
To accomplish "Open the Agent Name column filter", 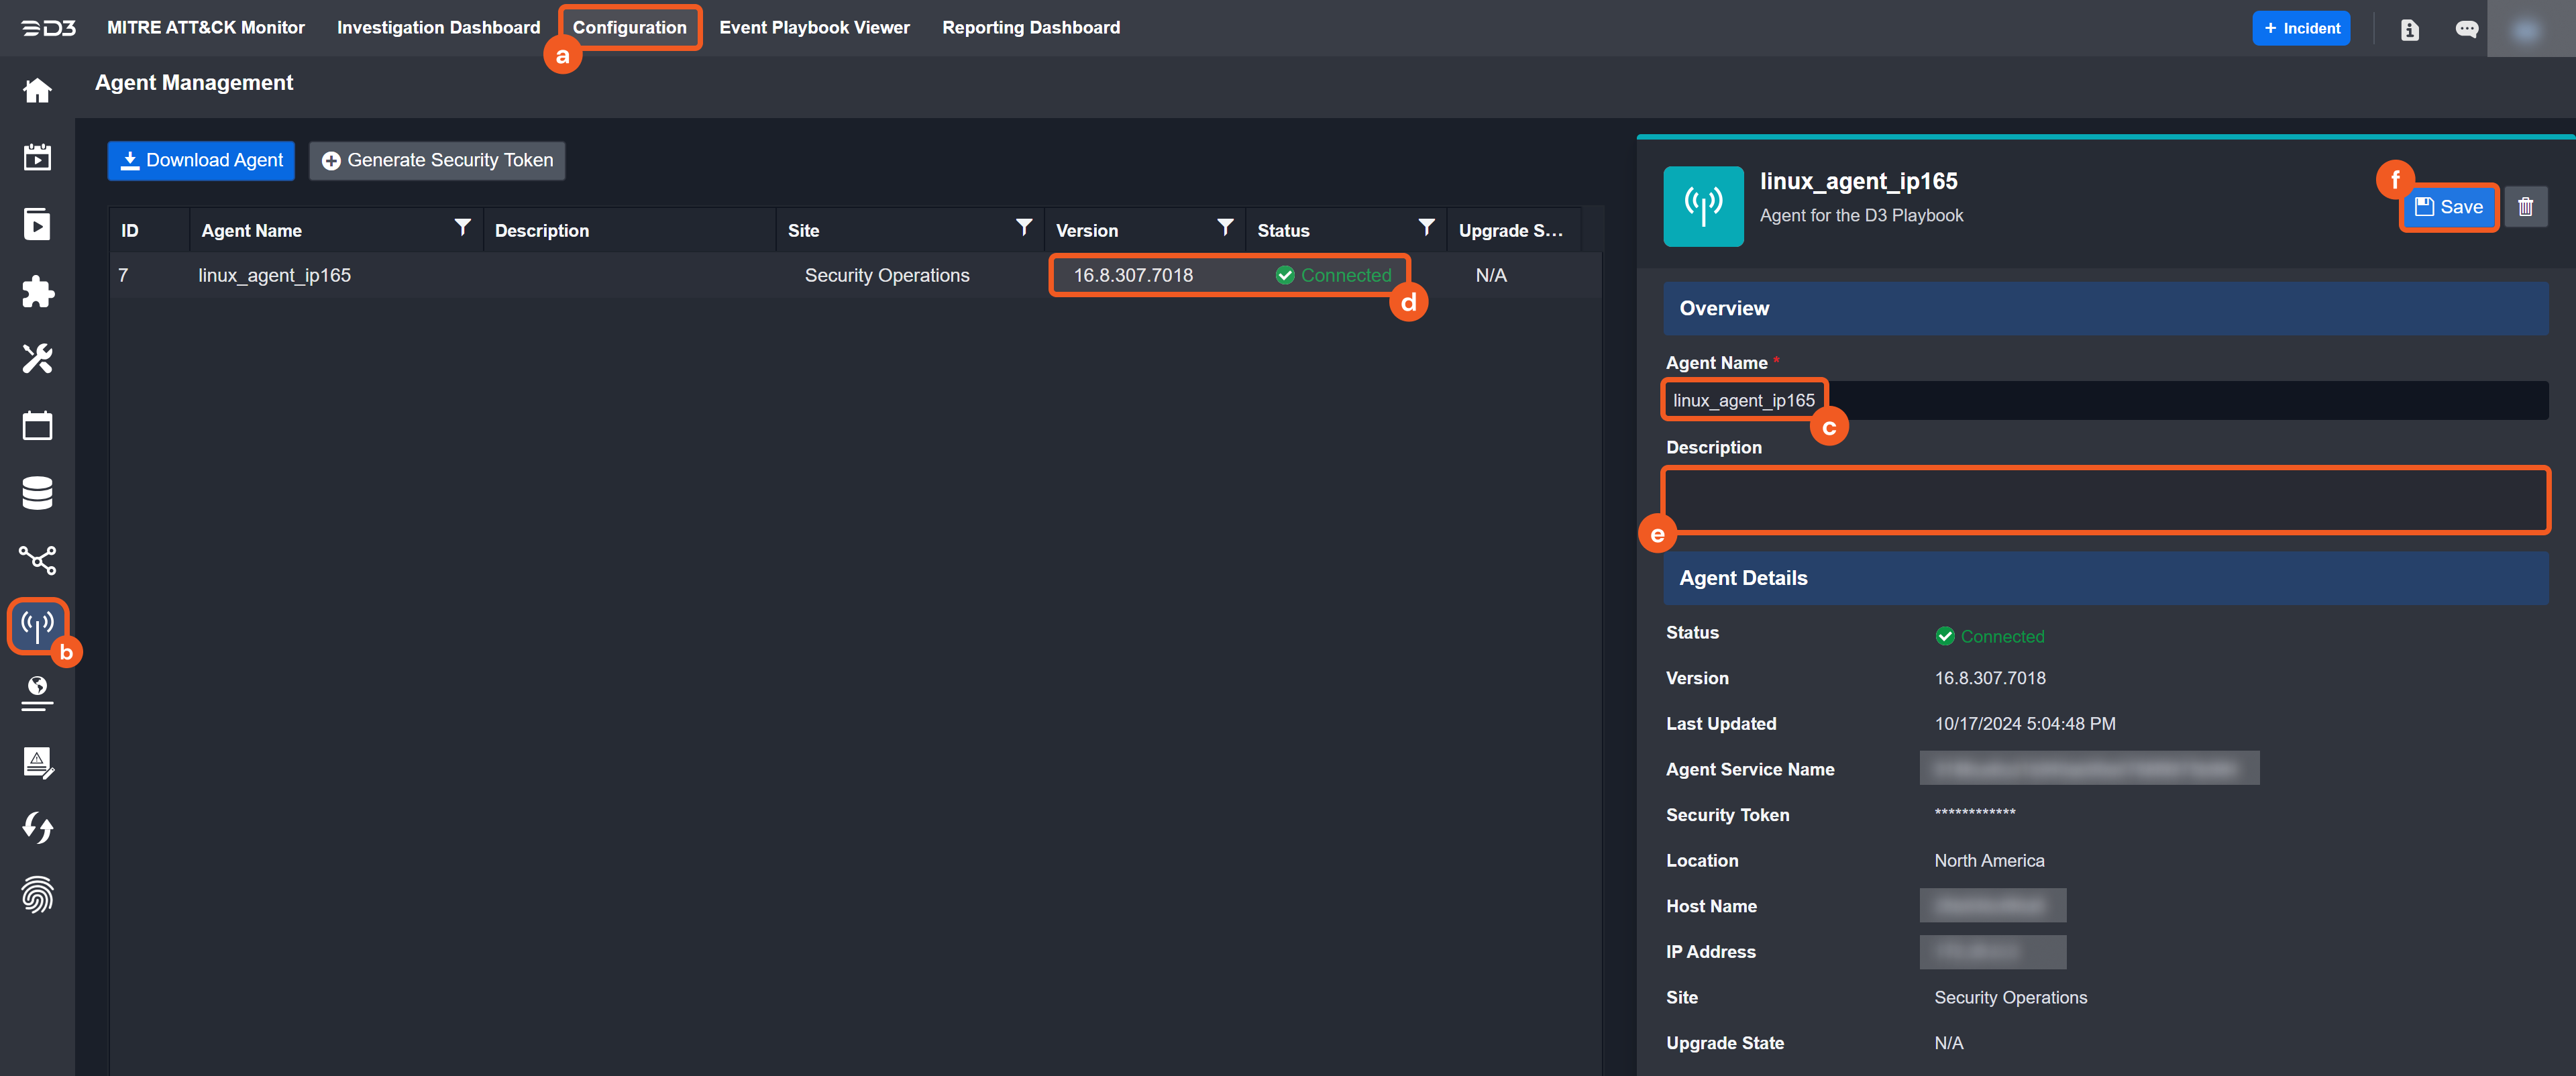I will click(x=462, y=229).
